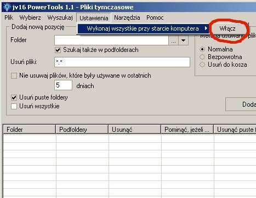The height and width of the screenshot is (198, 256).
Task: Open the Wyszukaj menu
Action: pyautogui.click(x=60, y=18)
